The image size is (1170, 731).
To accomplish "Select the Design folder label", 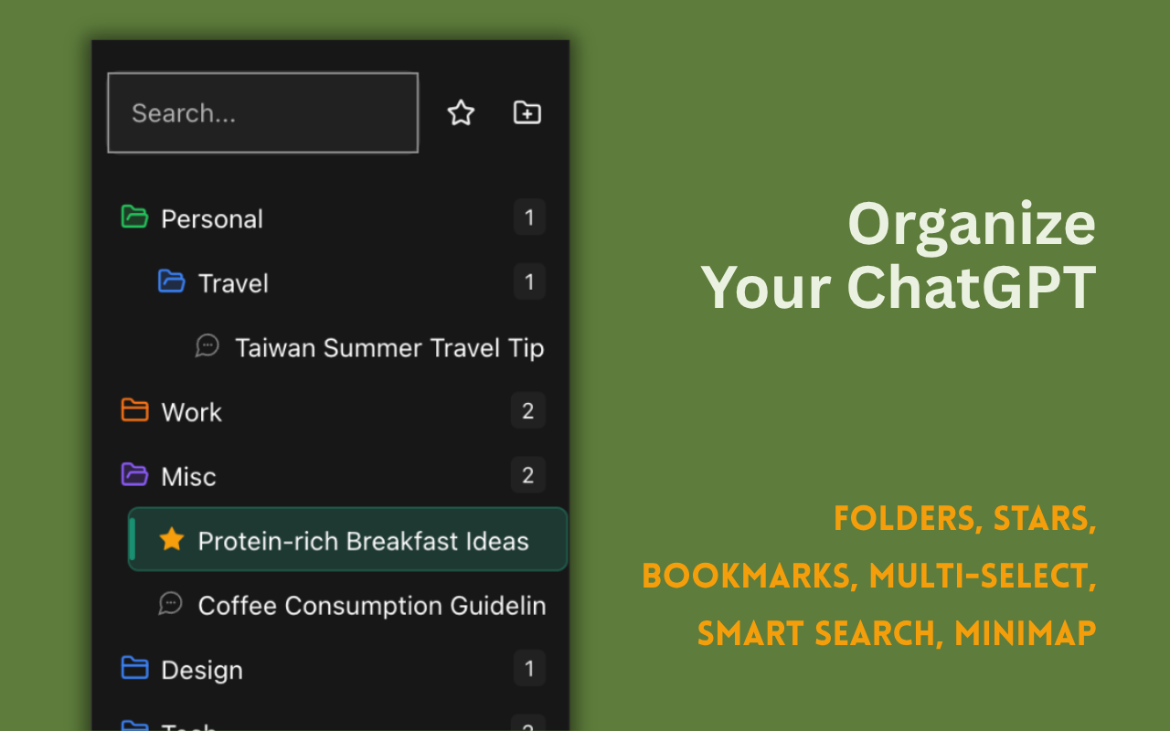I will 202,670.
